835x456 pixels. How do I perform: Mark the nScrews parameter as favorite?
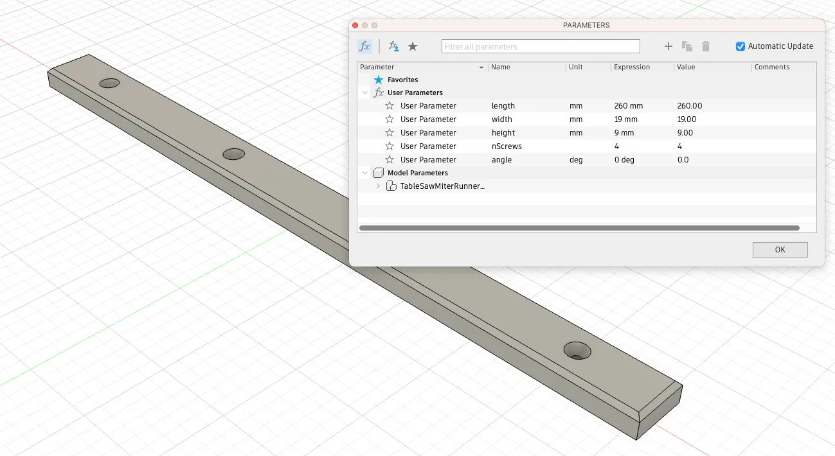click(390, 146)
